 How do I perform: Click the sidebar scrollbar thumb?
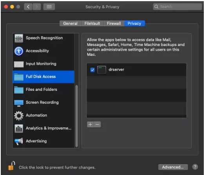[x=76, y=116]
